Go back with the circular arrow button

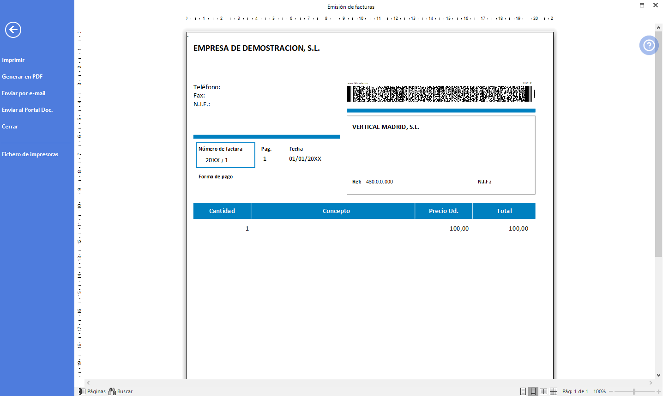pos(13,30)
